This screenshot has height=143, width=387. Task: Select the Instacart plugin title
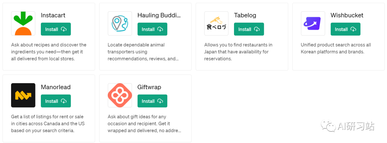click(53, 15)
